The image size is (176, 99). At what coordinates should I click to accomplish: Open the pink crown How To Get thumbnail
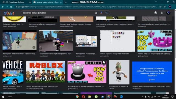pyautogui.click(x=155, y=41)
